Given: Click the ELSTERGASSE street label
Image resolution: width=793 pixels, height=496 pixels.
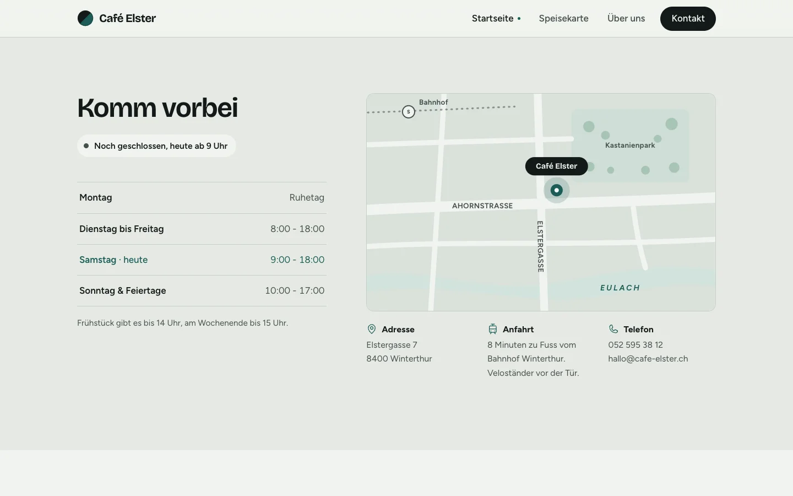Looking at the screenshot, I should pyautogui.click(x=540, y=246).
